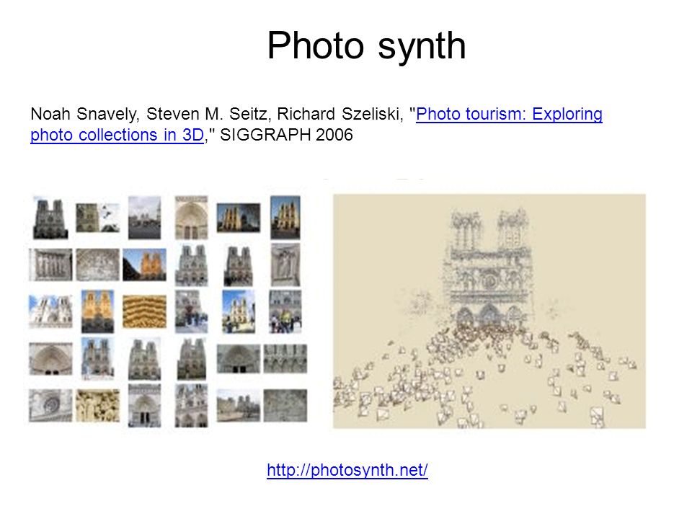Click the author name "Noah Snavely"
The image size is (692, 519).
point(84,115)
